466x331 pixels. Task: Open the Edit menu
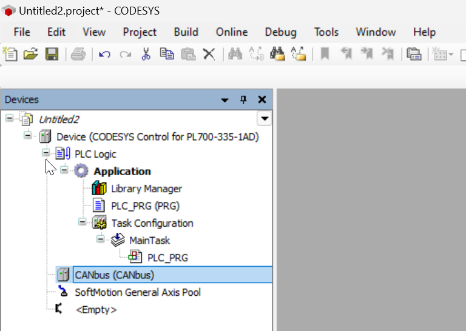[56, 32]
